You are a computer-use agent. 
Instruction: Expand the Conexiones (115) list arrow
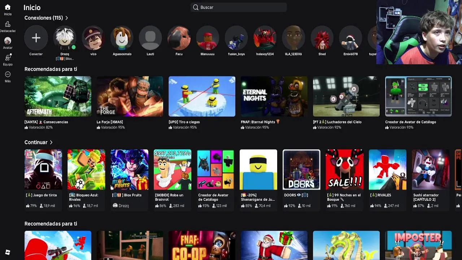pos(67,18)
